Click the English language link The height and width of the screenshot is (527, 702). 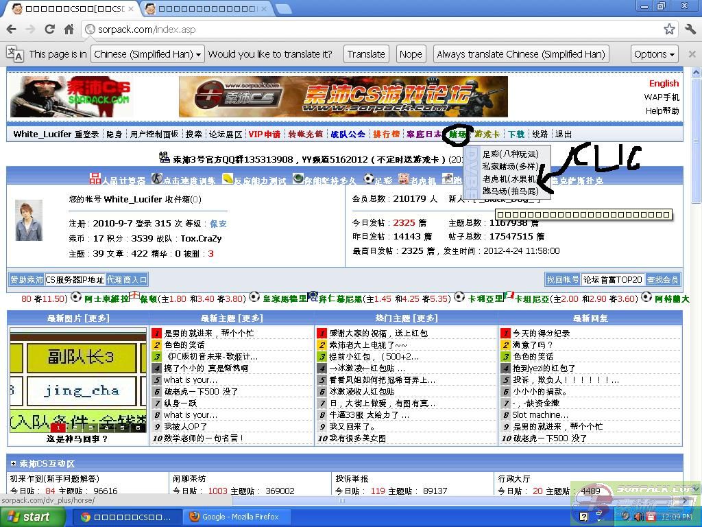(664, 83)
